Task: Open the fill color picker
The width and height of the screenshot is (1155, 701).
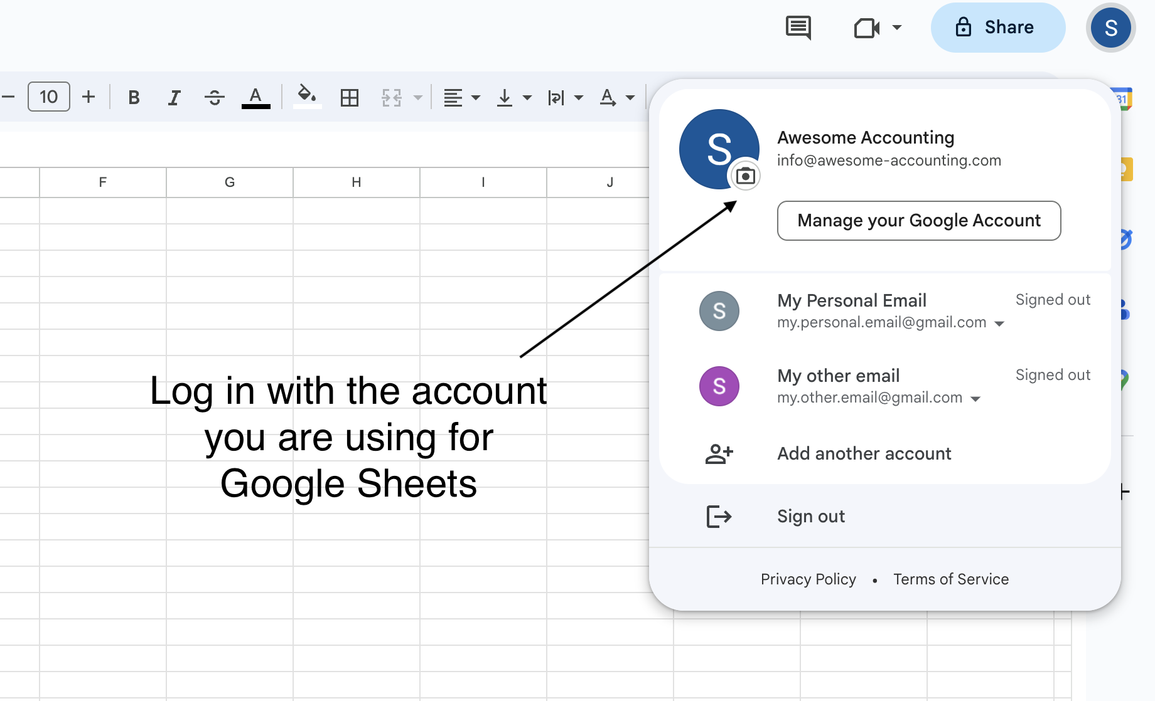Action: pyautogui.click(x=307, y=96)
